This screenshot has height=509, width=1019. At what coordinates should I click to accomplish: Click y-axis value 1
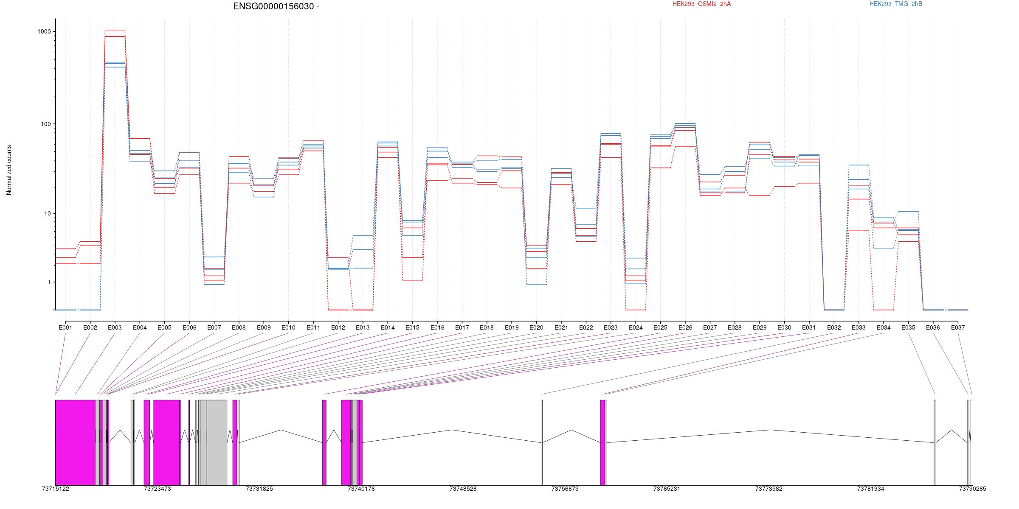pyautogui.click(x=49, y=282)
